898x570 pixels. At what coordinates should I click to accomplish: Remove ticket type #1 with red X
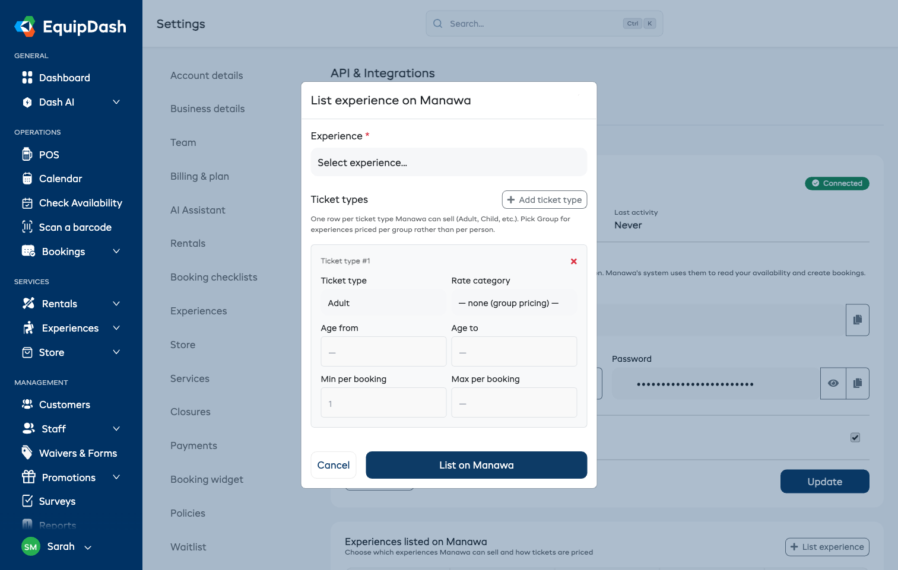tap(574, 261)
